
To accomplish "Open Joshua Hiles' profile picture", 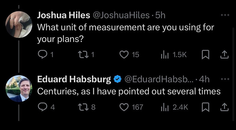I will [x=19, y=25].
